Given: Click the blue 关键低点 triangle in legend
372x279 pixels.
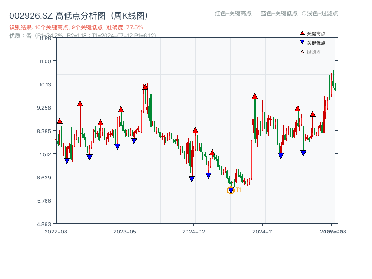Looking at the screenshot, I should [x=302, y=42].
